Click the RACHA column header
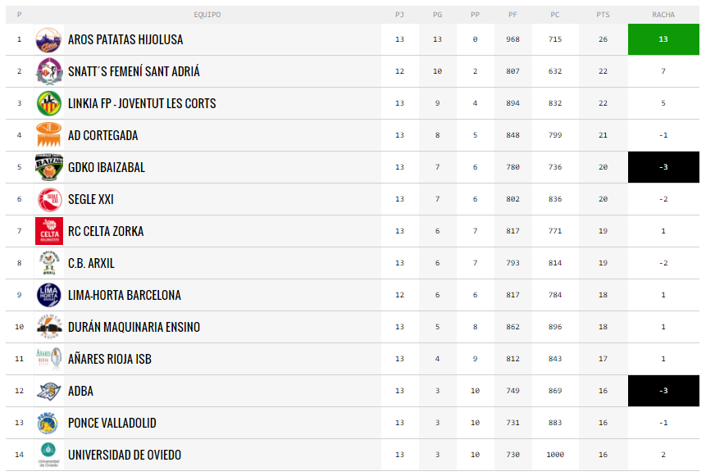Image resolution: width=706 pixels, height=476 pixels. pyautogui.click(x=663, y=15)
